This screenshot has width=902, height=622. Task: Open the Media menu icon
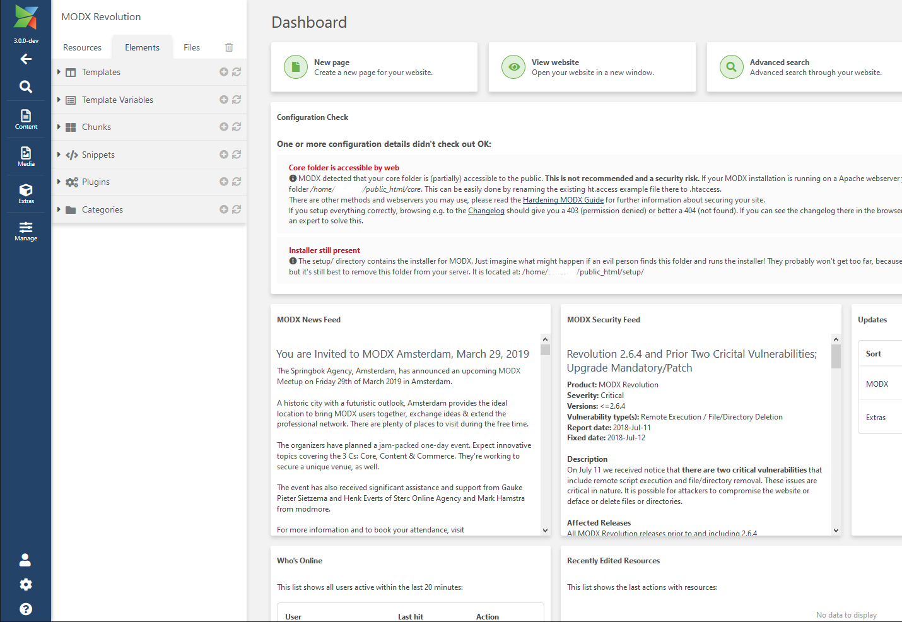(x=26, y=156)
